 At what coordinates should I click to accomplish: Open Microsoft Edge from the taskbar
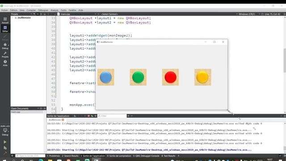pos(41,160)
